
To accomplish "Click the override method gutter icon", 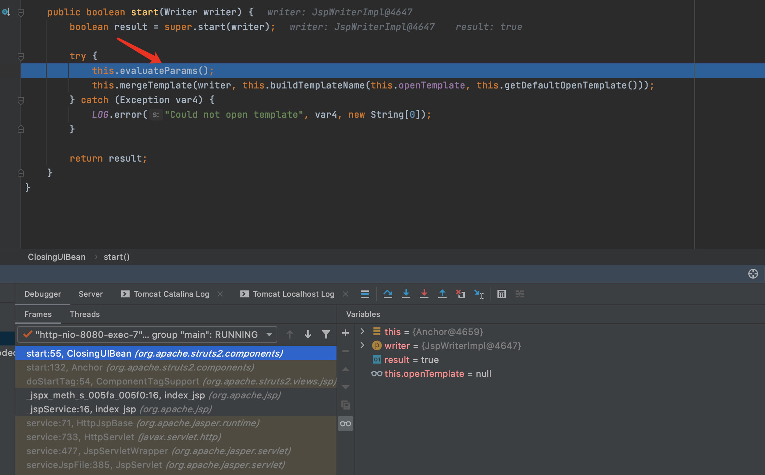I will coord(6,12).
